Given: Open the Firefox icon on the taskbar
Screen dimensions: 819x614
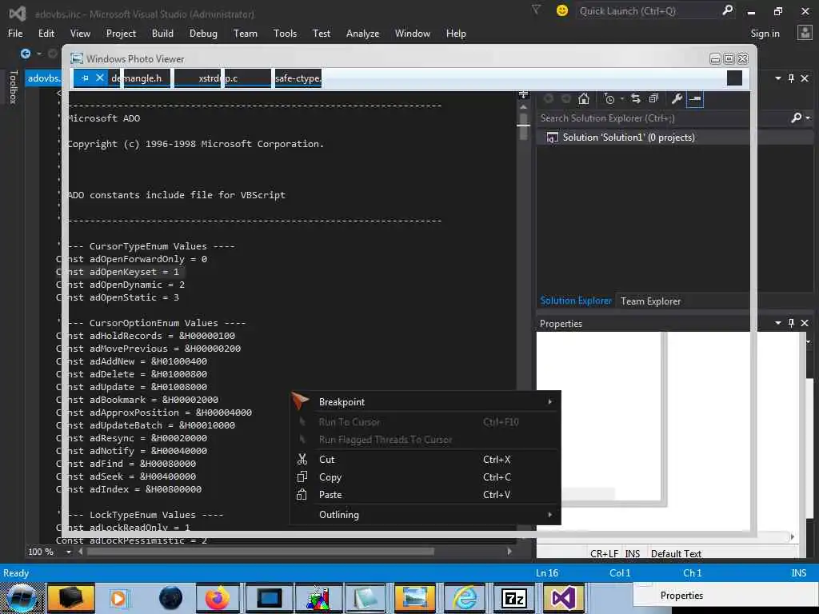Looking at the screenshot, I should pyautogui.click(x=218, y=598).
